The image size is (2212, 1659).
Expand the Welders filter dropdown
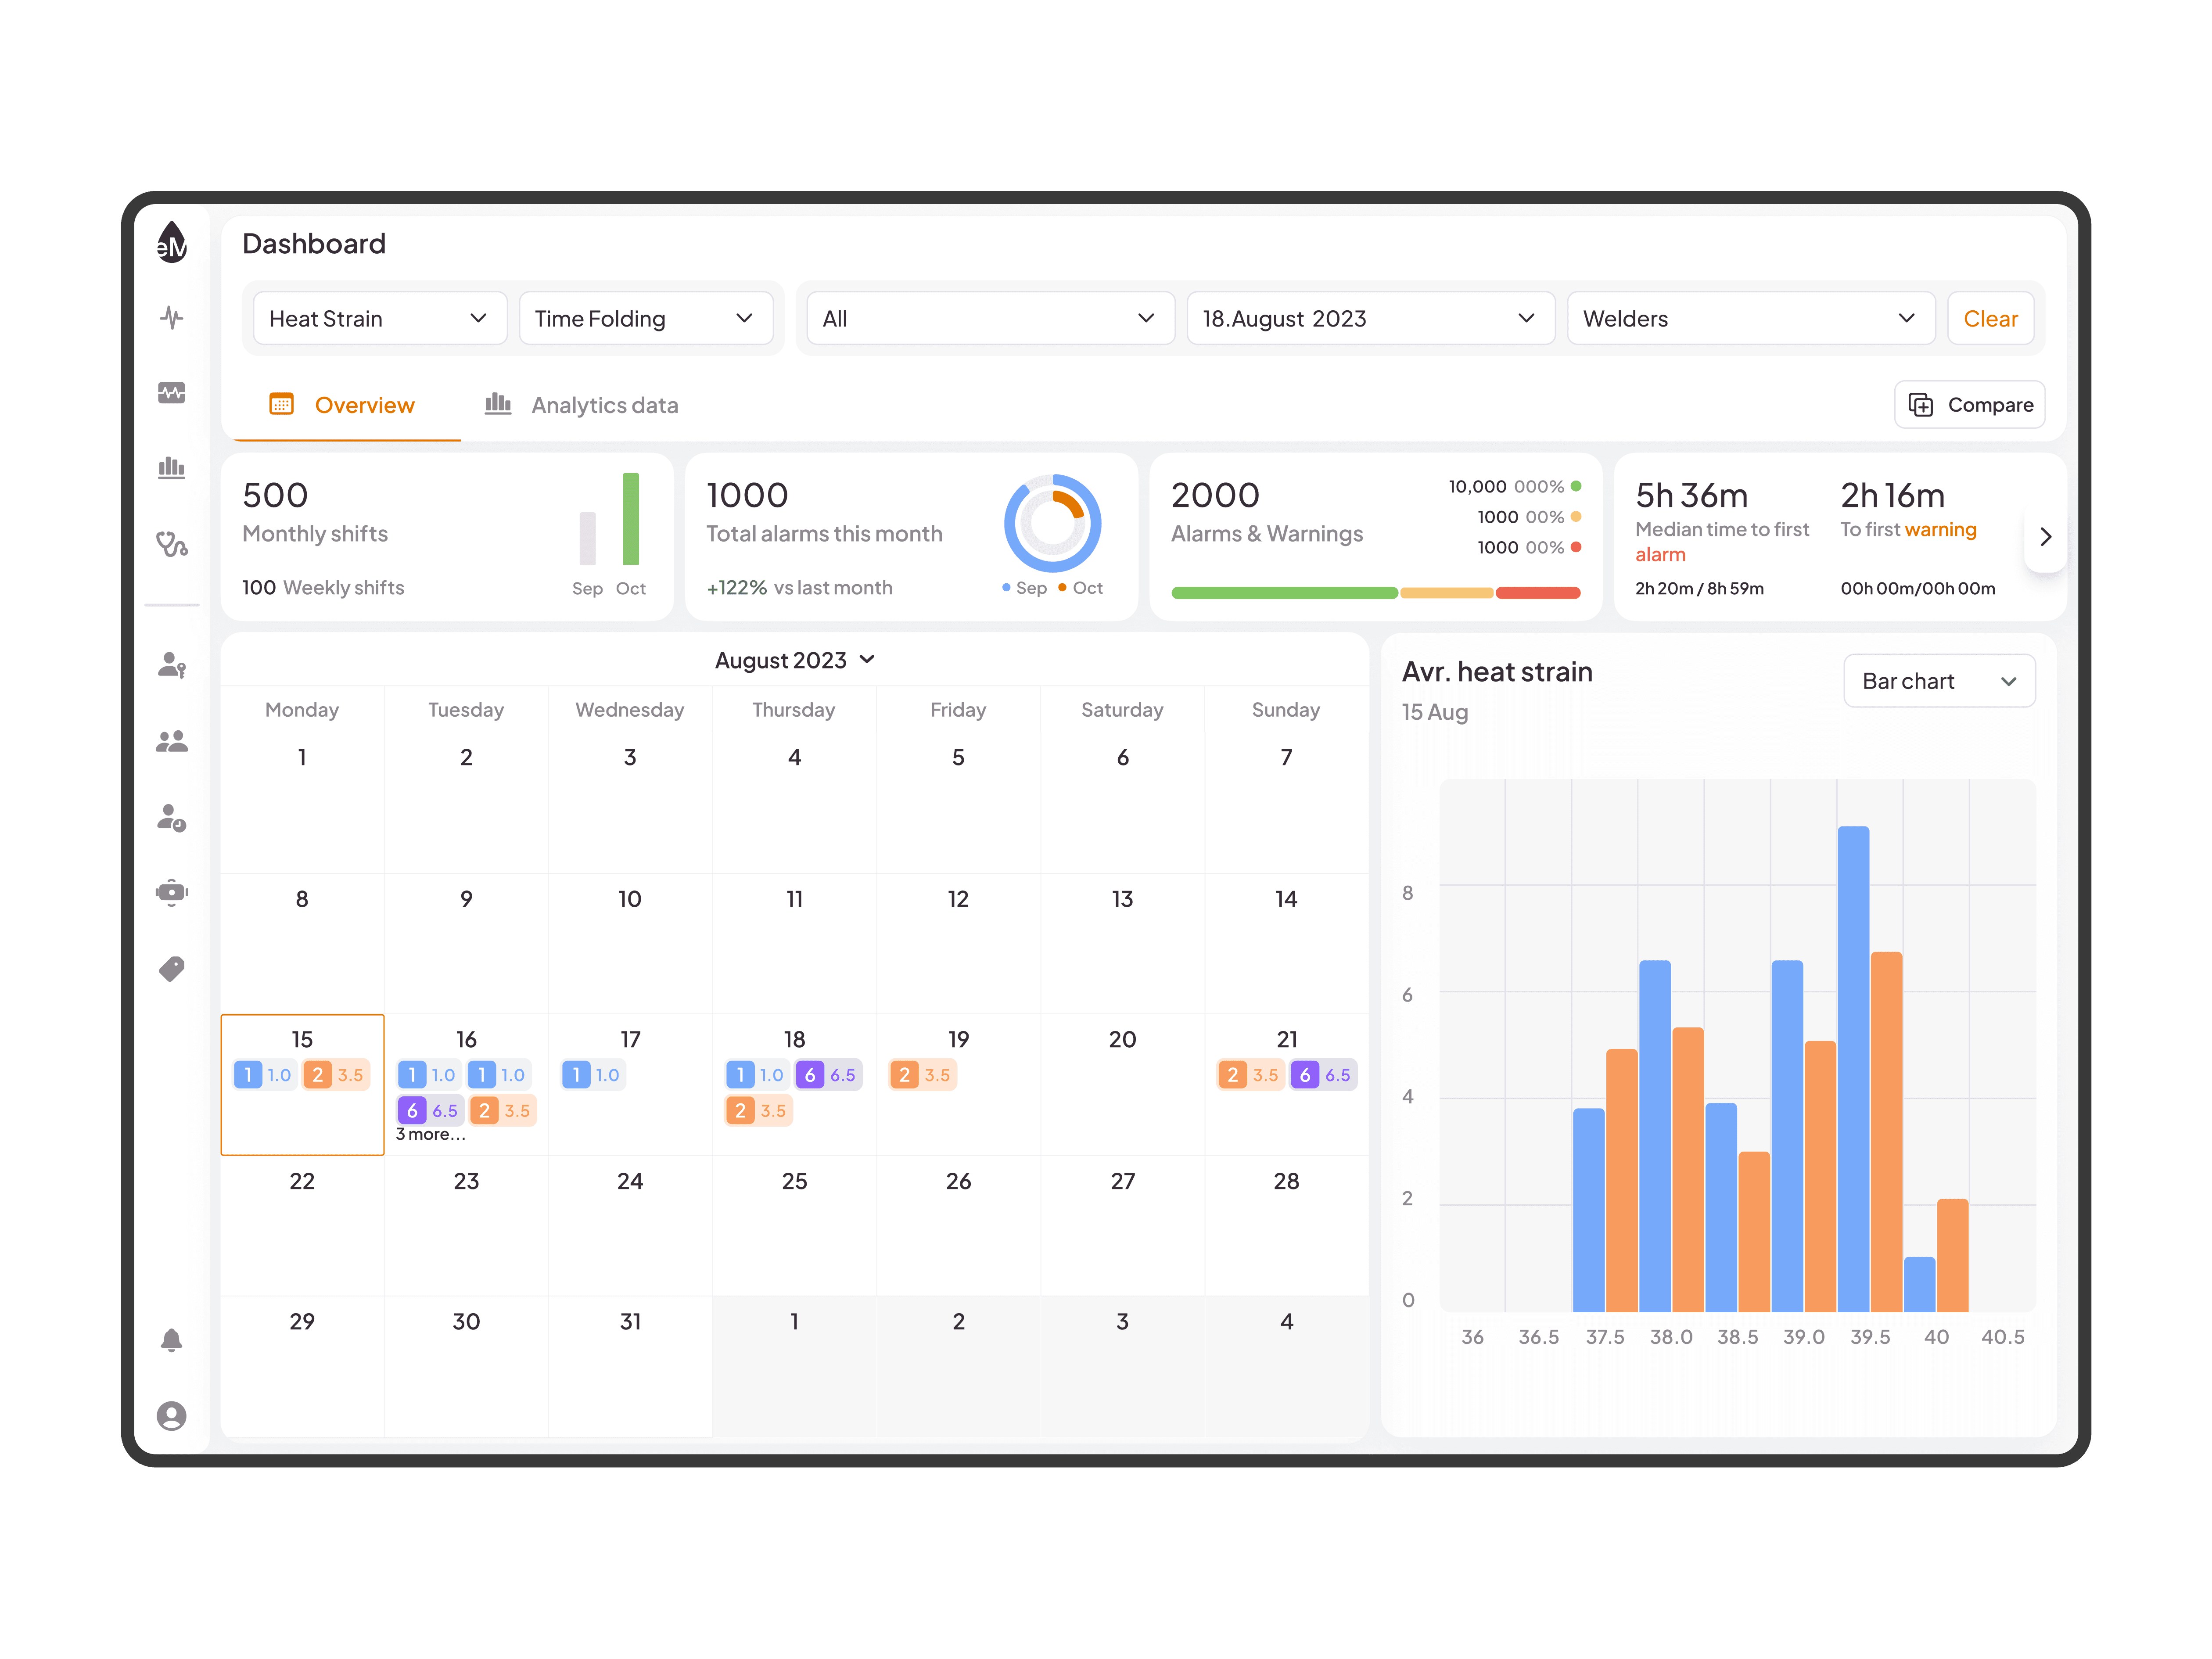point(1749,319)
